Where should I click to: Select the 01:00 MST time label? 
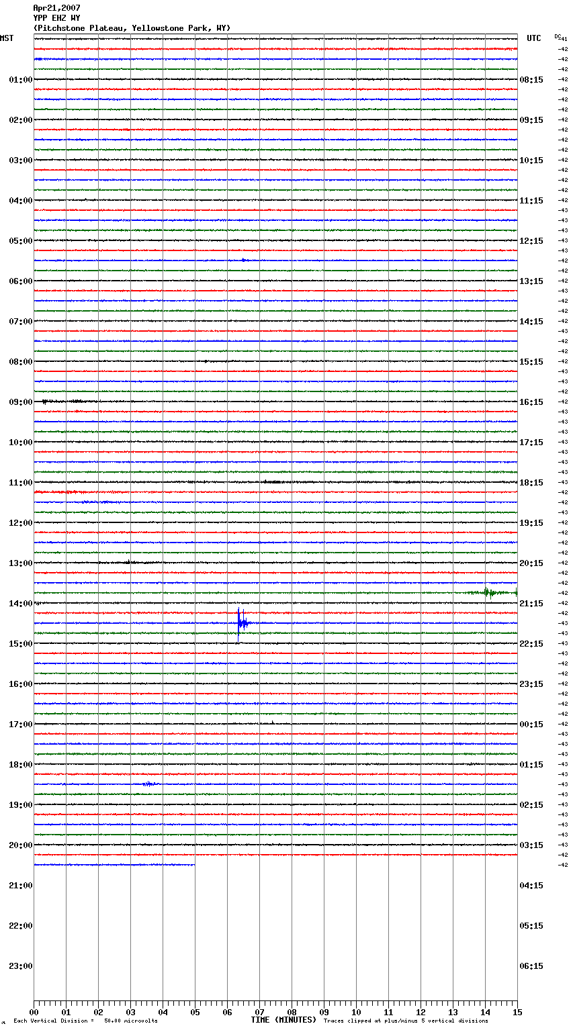click(x=21, y=80)
